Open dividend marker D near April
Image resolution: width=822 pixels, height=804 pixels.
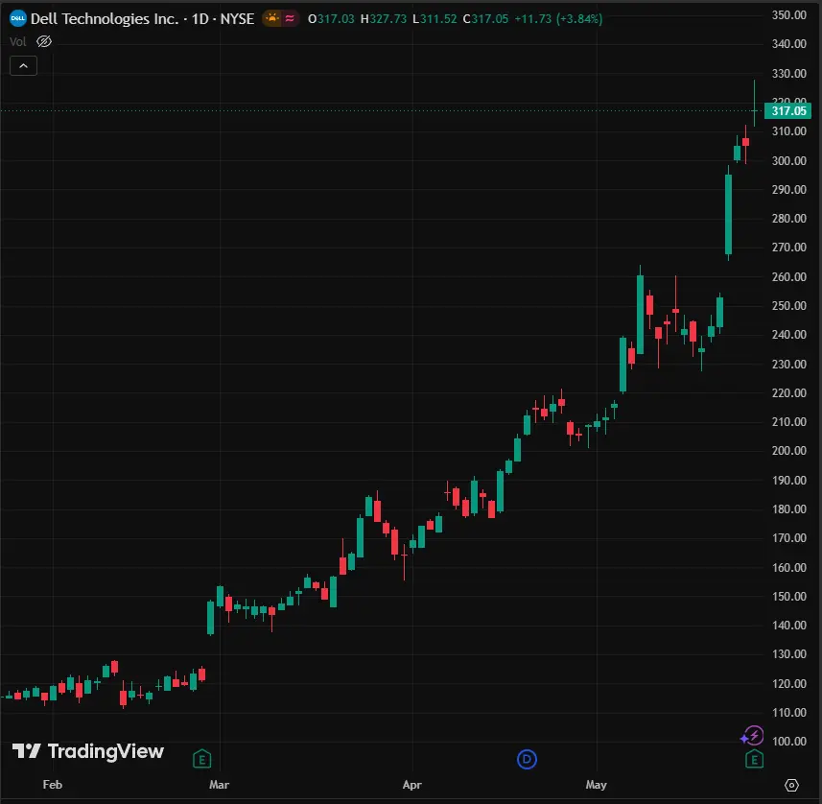pyautogui.click(x=527, y=759)
